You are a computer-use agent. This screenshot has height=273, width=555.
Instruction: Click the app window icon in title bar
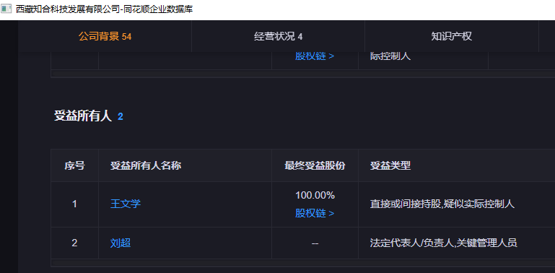[6, 9]
